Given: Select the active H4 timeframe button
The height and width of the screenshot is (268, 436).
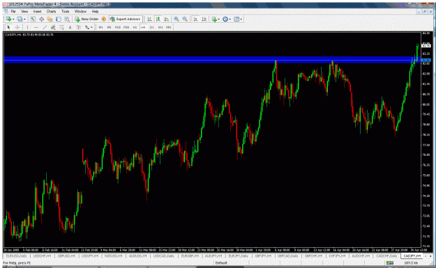Looking at the screenshot, I should [x=143, y=27].
